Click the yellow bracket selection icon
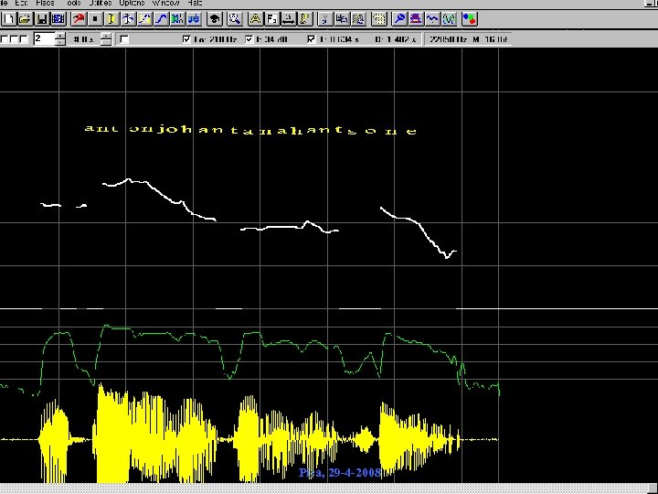This screenshot has height=494, width=658. click(x=111, y=19)
